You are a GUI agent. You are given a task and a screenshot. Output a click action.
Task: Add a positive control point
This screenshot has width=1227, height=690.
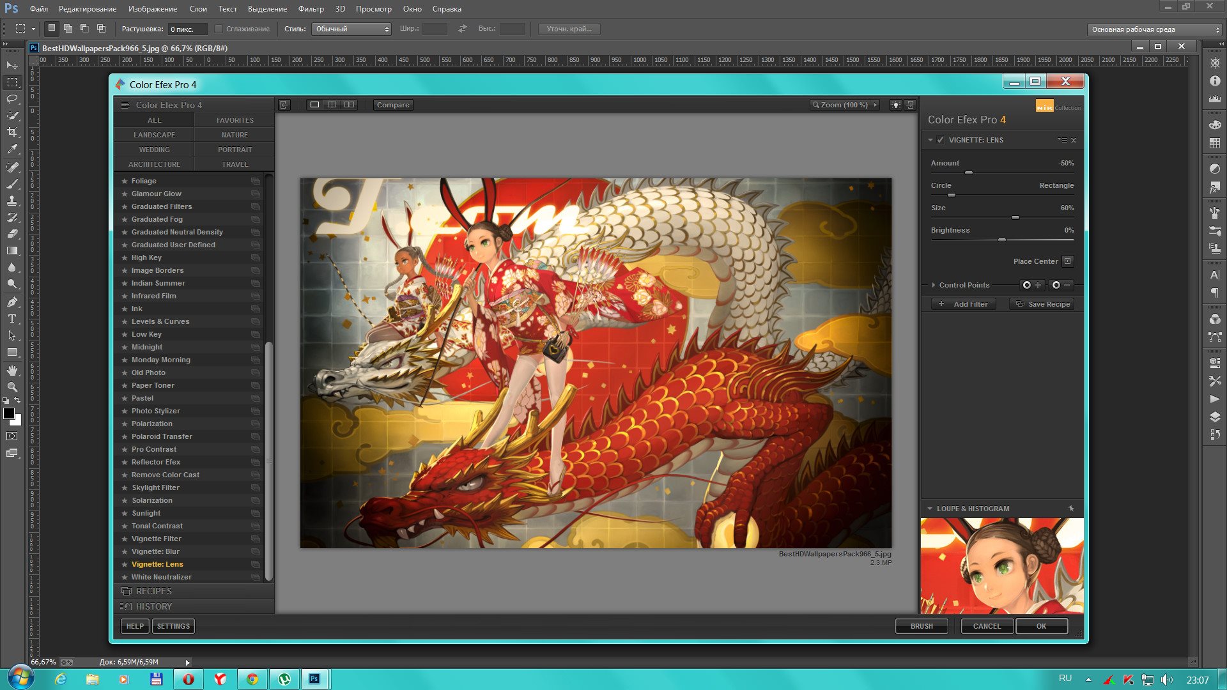point(1031,285)
